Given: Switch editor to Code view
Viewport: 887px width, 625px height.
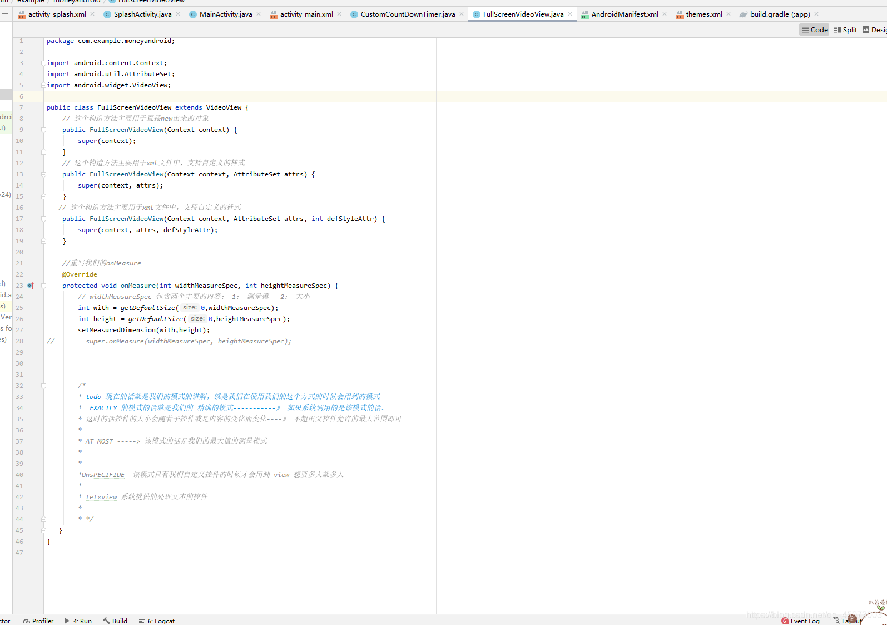Looking at the screenshot, I should tap(815, 30).
